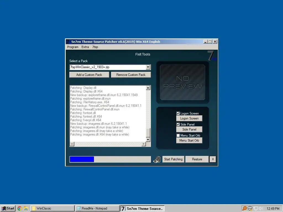The width and height of the screenshot is (283, 212).
Task: Click 'Patching: fontext.dll' log line
Action: 83,113
